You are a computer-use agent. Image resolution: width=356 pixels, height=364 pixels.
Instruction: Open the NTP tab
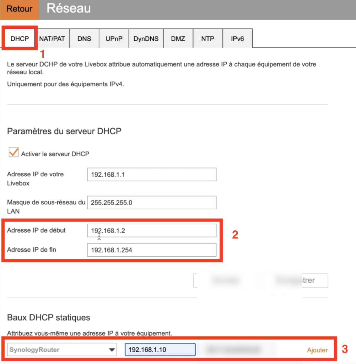pos(208,38)
